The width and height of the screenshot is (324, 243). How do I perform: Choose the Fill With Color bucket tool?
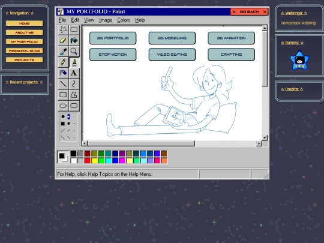74,40
